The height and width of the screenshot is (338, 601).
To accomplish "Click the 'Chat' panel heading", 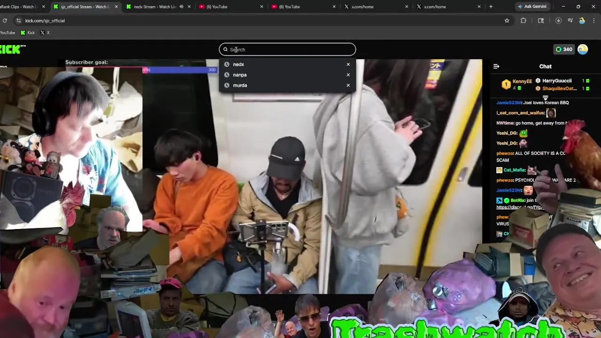I will pyautogui.click(x=545, y=66).
